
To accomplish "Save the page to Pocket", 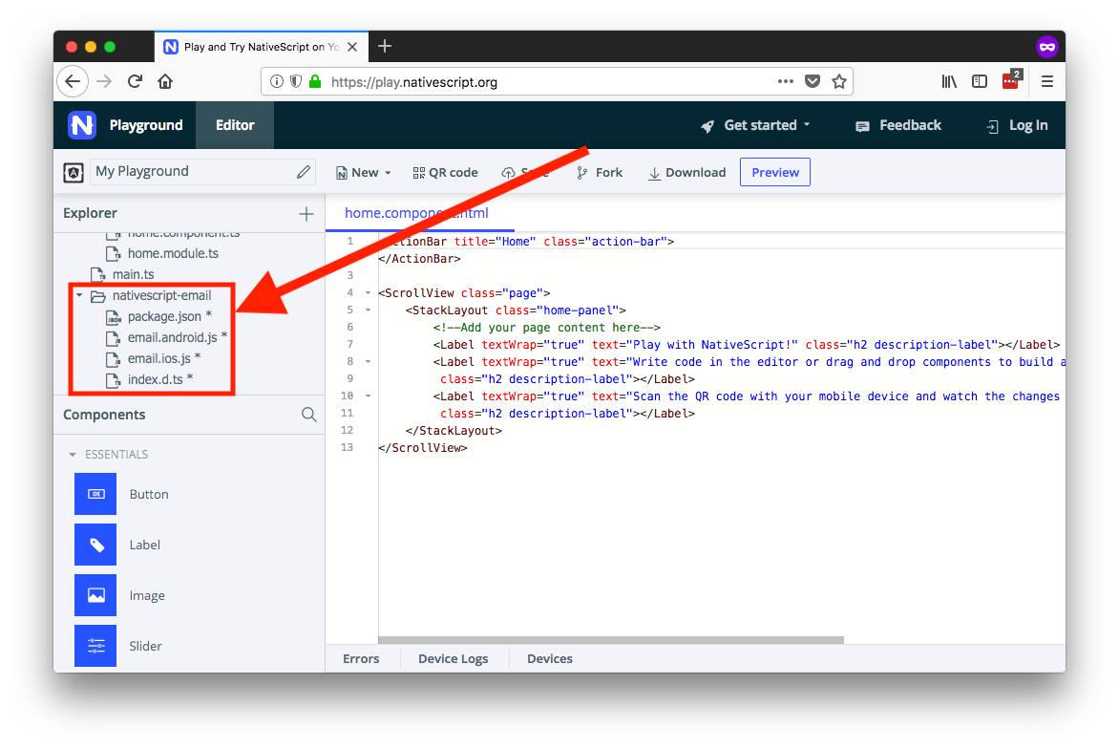I will point(813,81).
